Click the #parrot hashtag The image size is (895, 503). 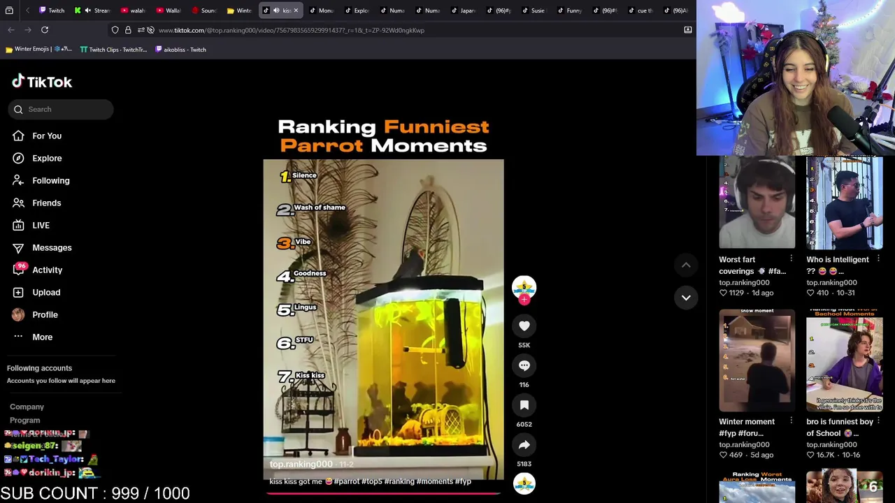(347, 481)
